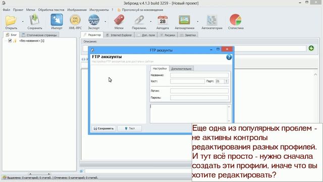Close the FTP аккаунты dialog
Viewport: 323px width, 182px height.
pyautogui.click(x=227, y=49)
